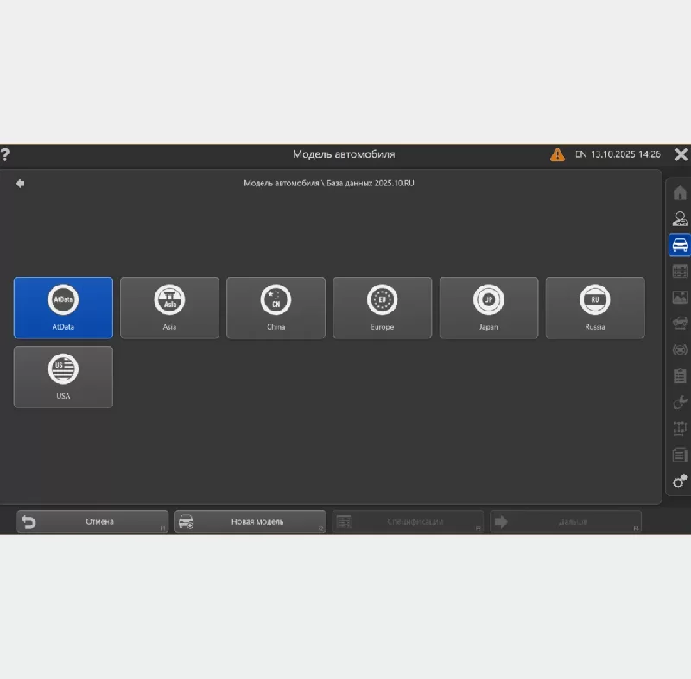Choose the Russia region tile

(594, 307)
